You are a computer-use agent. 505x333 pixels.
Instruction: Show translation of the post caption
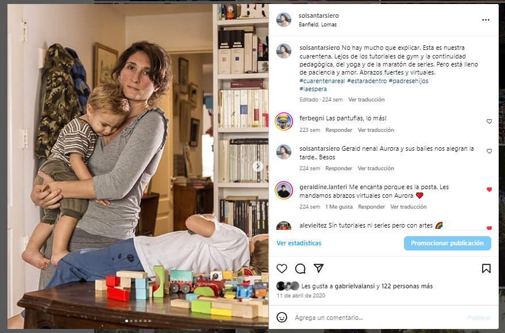[366, 100]
